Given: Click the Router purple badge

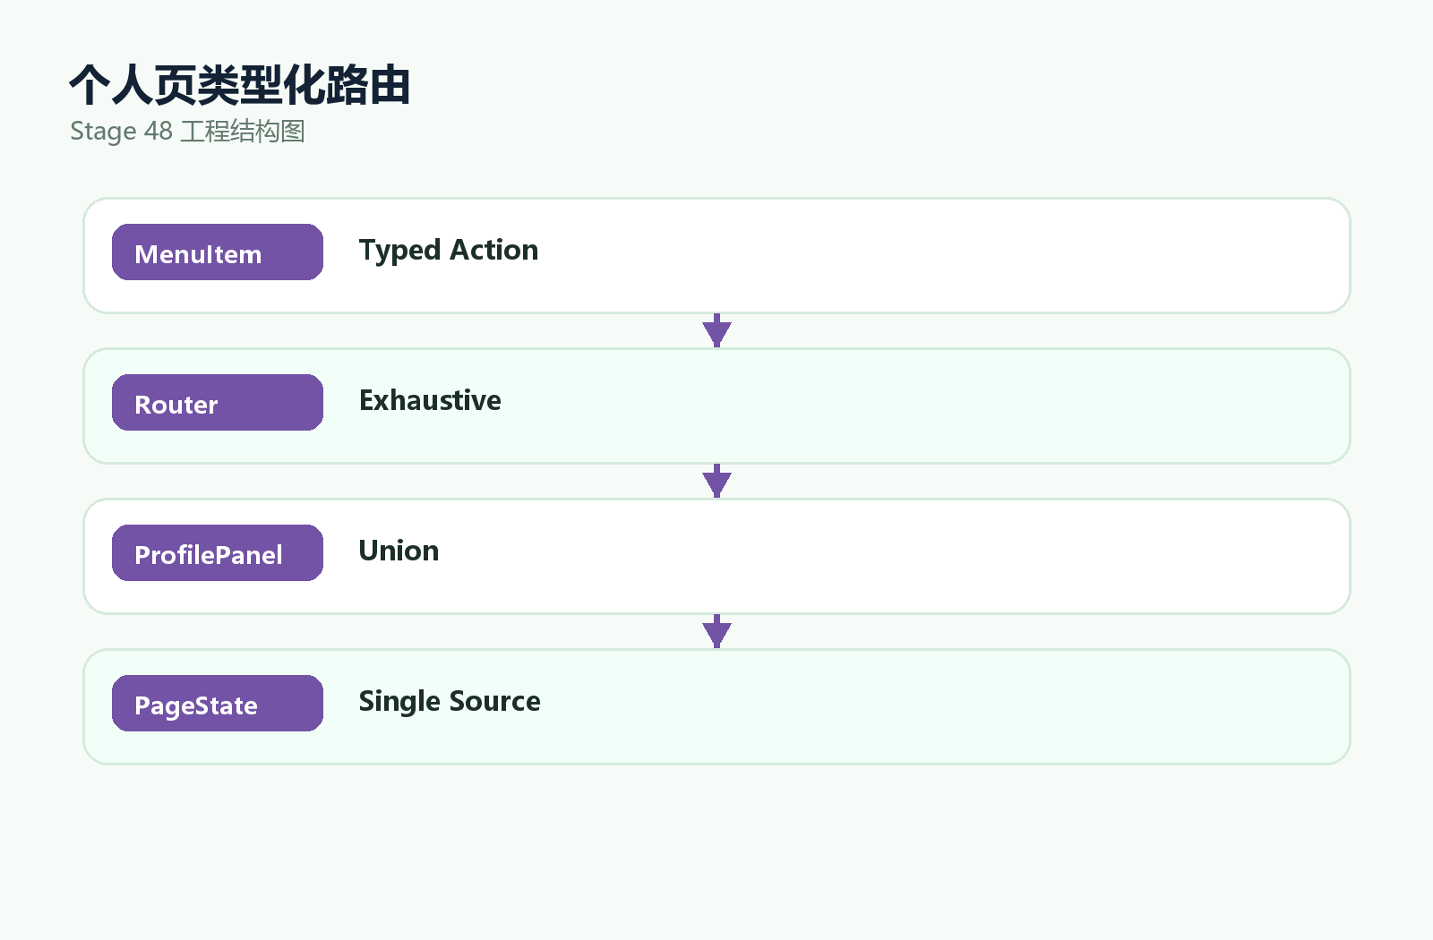Looking at the screenshot, I should (x=218, y=403).
